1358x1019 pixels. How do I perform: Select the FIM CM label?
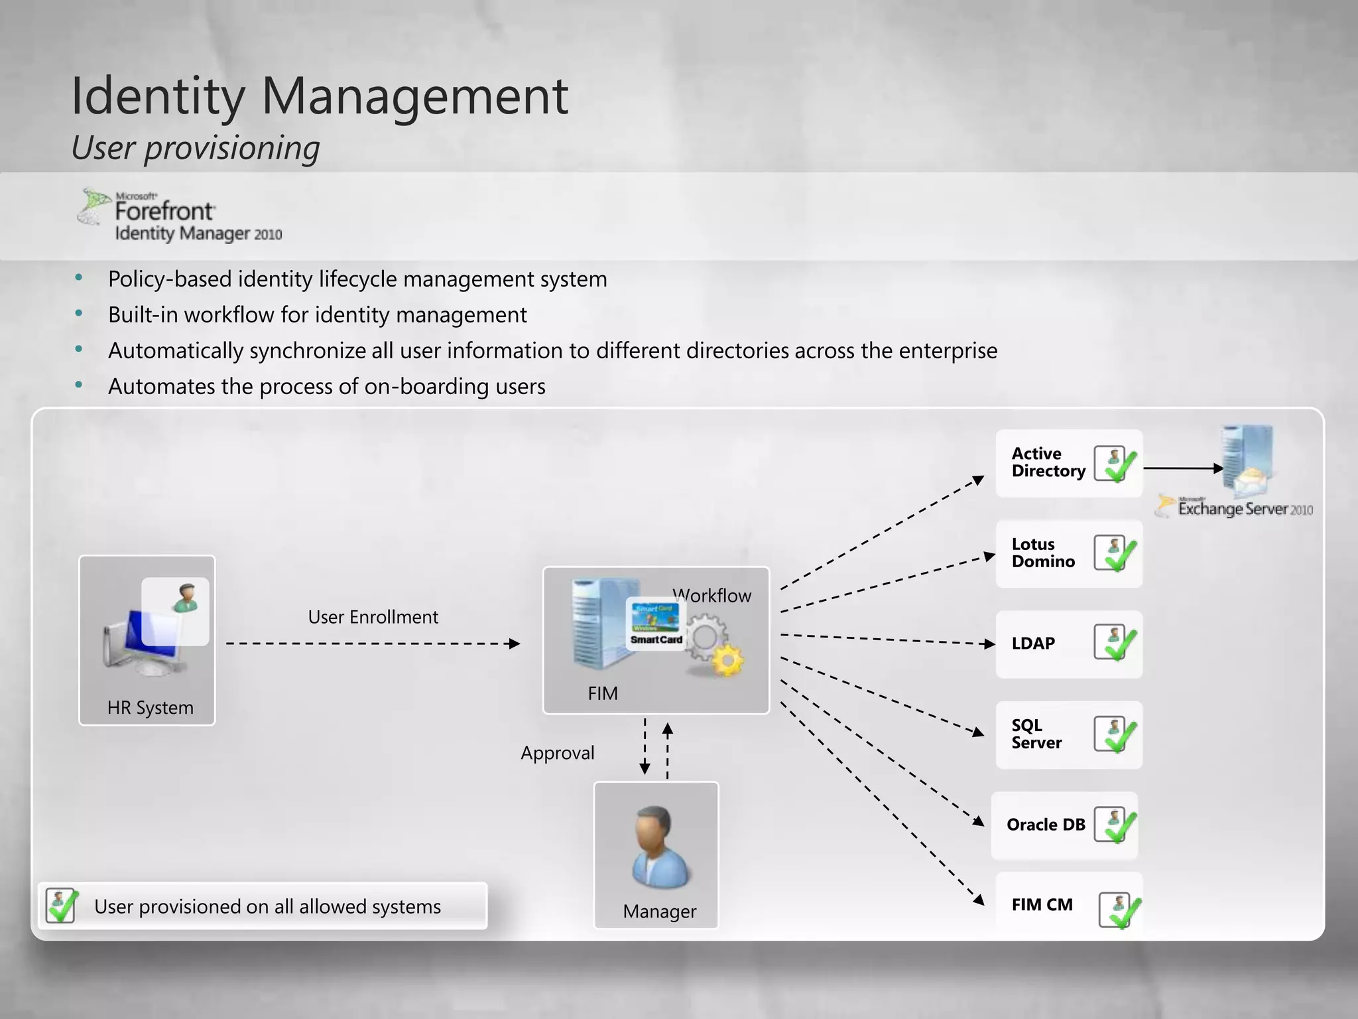pos(1042,905)
